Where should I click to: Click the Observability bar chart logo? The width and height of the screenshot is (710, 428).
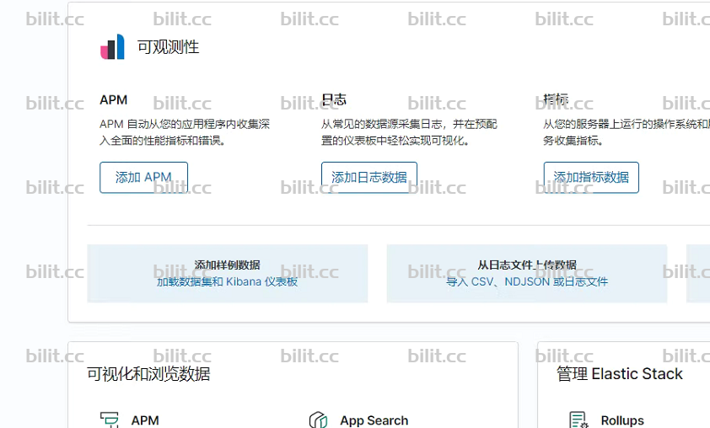coord(112,46)
